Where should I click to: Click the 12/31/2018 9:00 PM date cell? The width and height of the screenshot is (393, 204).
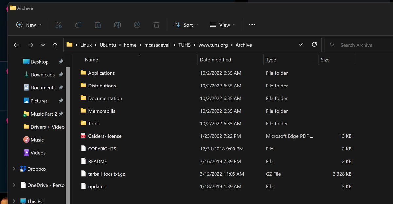point(222,149)
